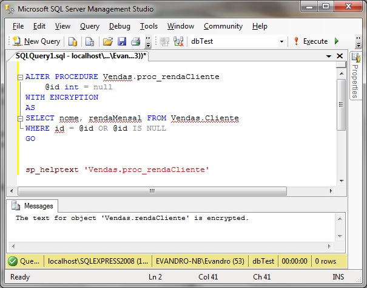
Task: Click the dbTest status bar entry
Action: 263,261
